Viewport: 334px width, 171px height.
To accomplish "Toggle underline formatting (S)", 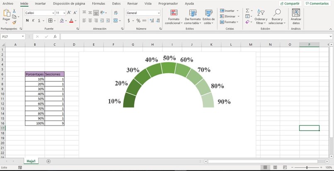I will tap(39, 20).
